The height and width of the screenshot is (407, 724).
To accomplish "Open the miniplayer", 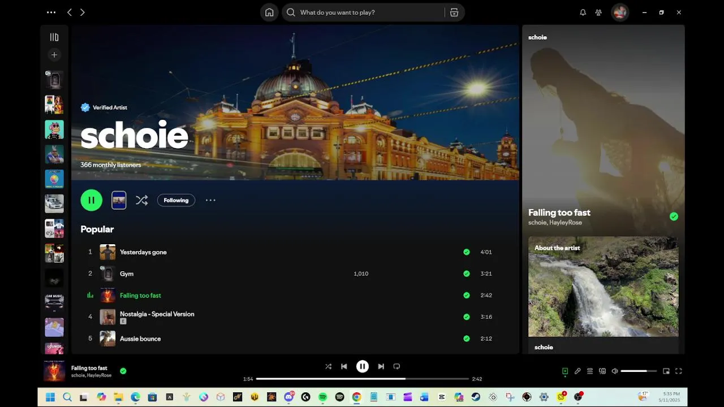I will point(666,371).
